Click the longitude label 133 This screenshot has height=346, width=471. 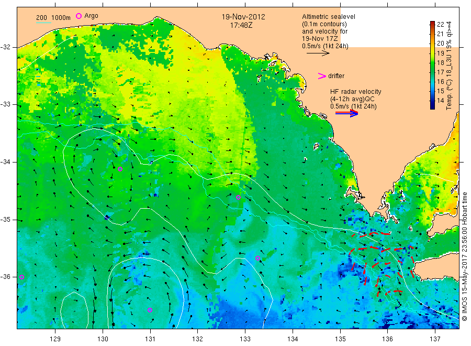tap(245, 339)
